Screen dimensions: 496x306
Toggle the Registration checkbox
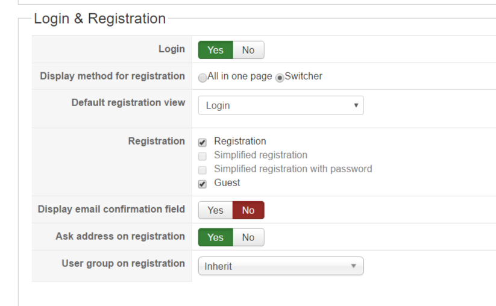pos(202,143)
